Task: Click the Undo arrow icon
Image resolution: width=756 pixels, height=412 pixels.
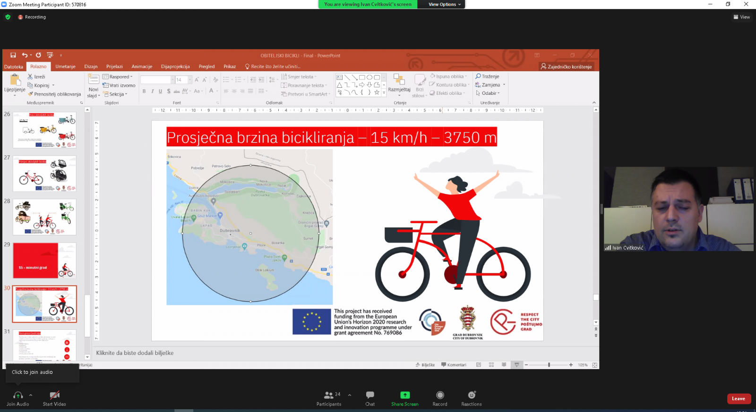Action: (25, 55)
